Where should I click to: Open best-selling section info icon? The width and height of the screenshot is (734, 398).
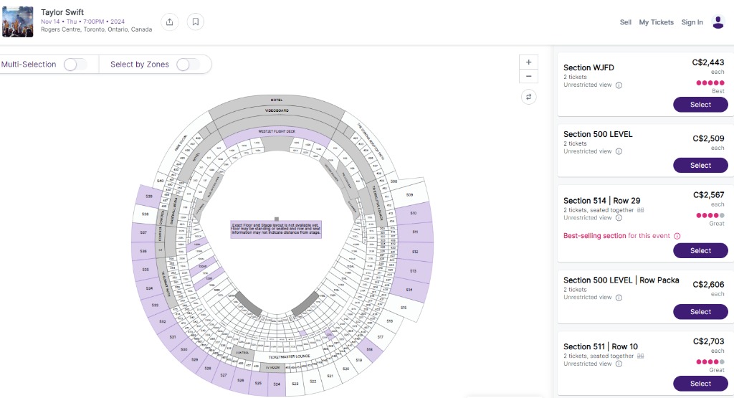[x=677, y=236]
